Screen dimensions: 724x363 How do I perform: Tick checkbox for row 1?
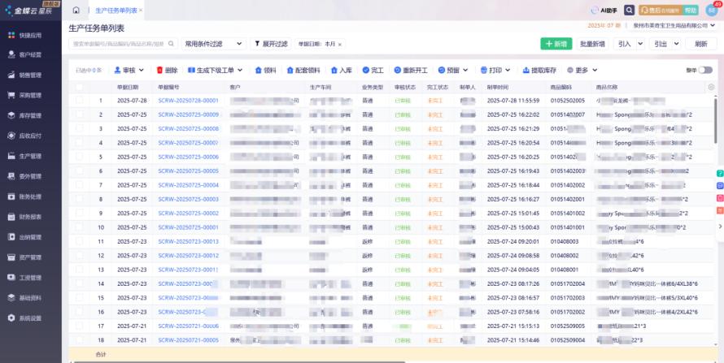[80, 101]
